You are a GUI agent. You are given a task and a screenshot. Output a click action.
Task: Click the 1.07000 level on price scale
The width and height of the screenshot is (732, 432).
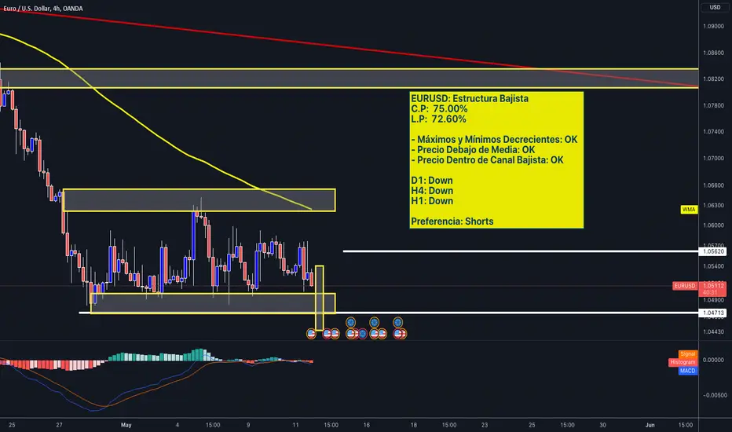tap(713, 159)
